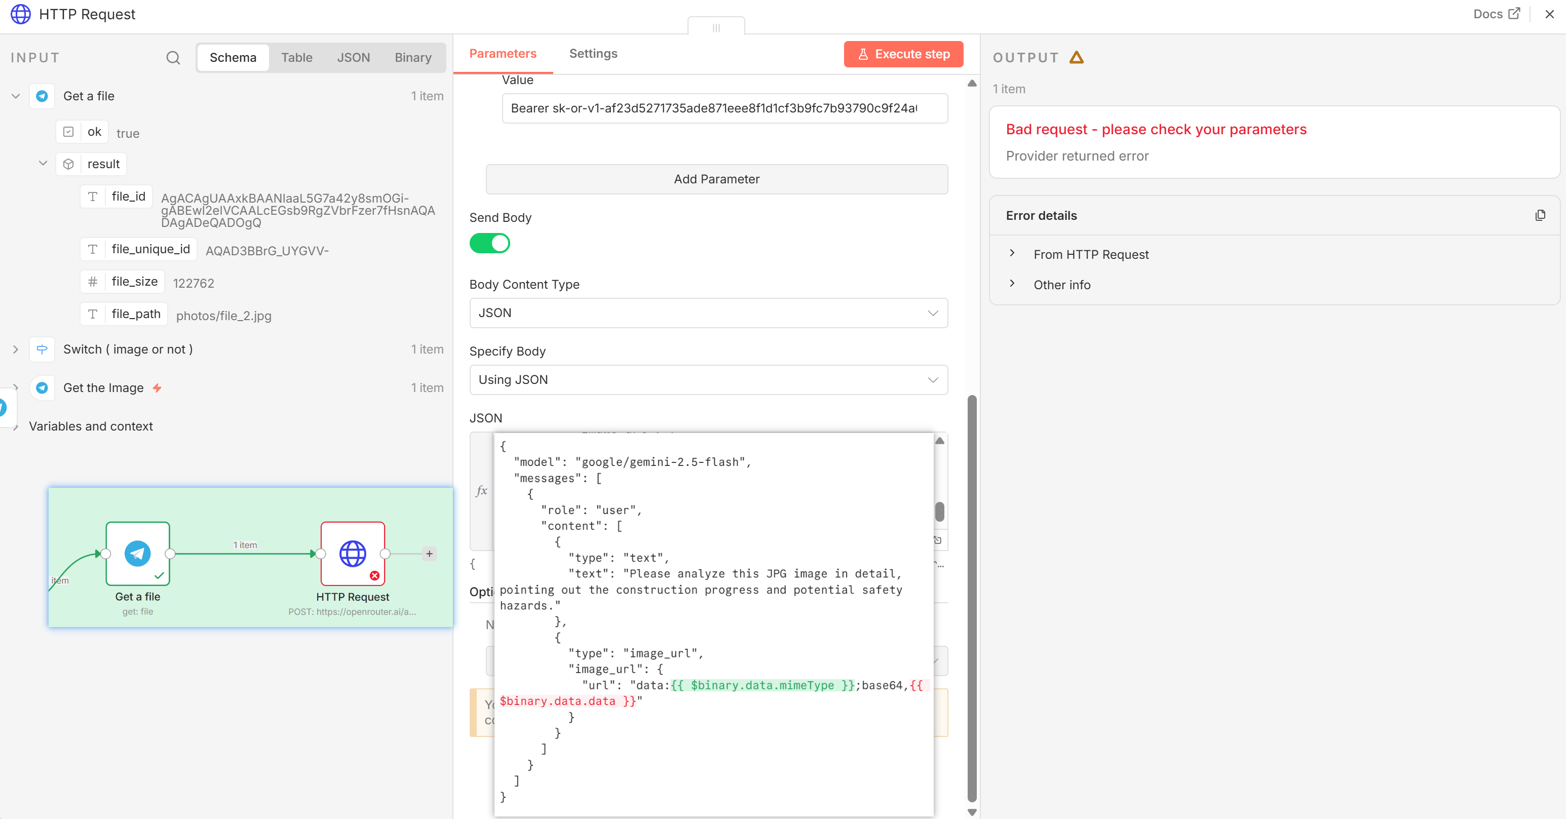The image size is (1566, 819).
Task: Click the Execute step button
Action: 903,54
